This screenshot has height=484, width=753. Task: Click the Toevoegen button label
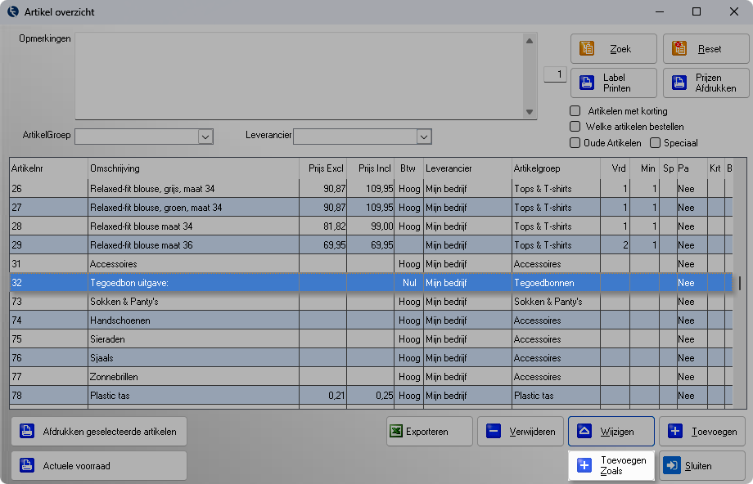pyautogui.click(x=714, y=432)
